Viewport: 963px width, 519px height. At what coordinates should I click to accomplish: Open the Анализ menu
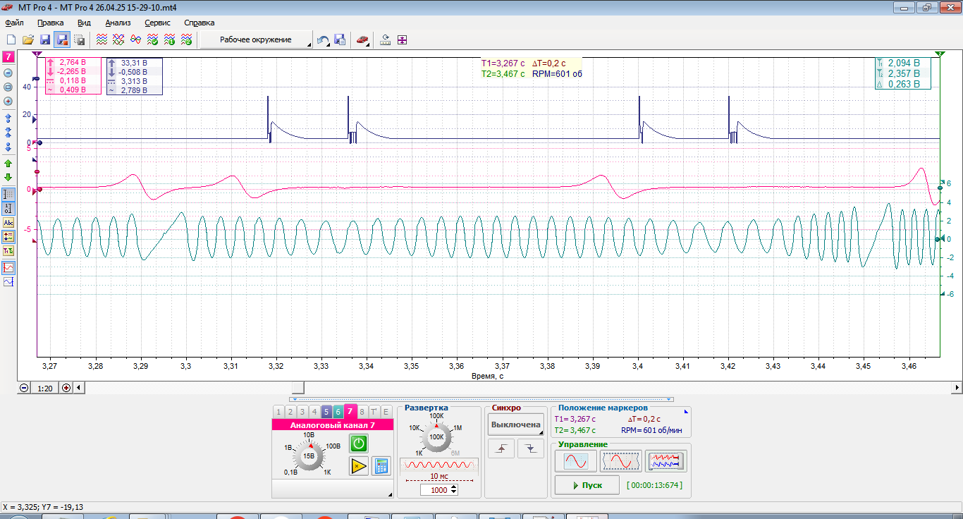point(118,23)
